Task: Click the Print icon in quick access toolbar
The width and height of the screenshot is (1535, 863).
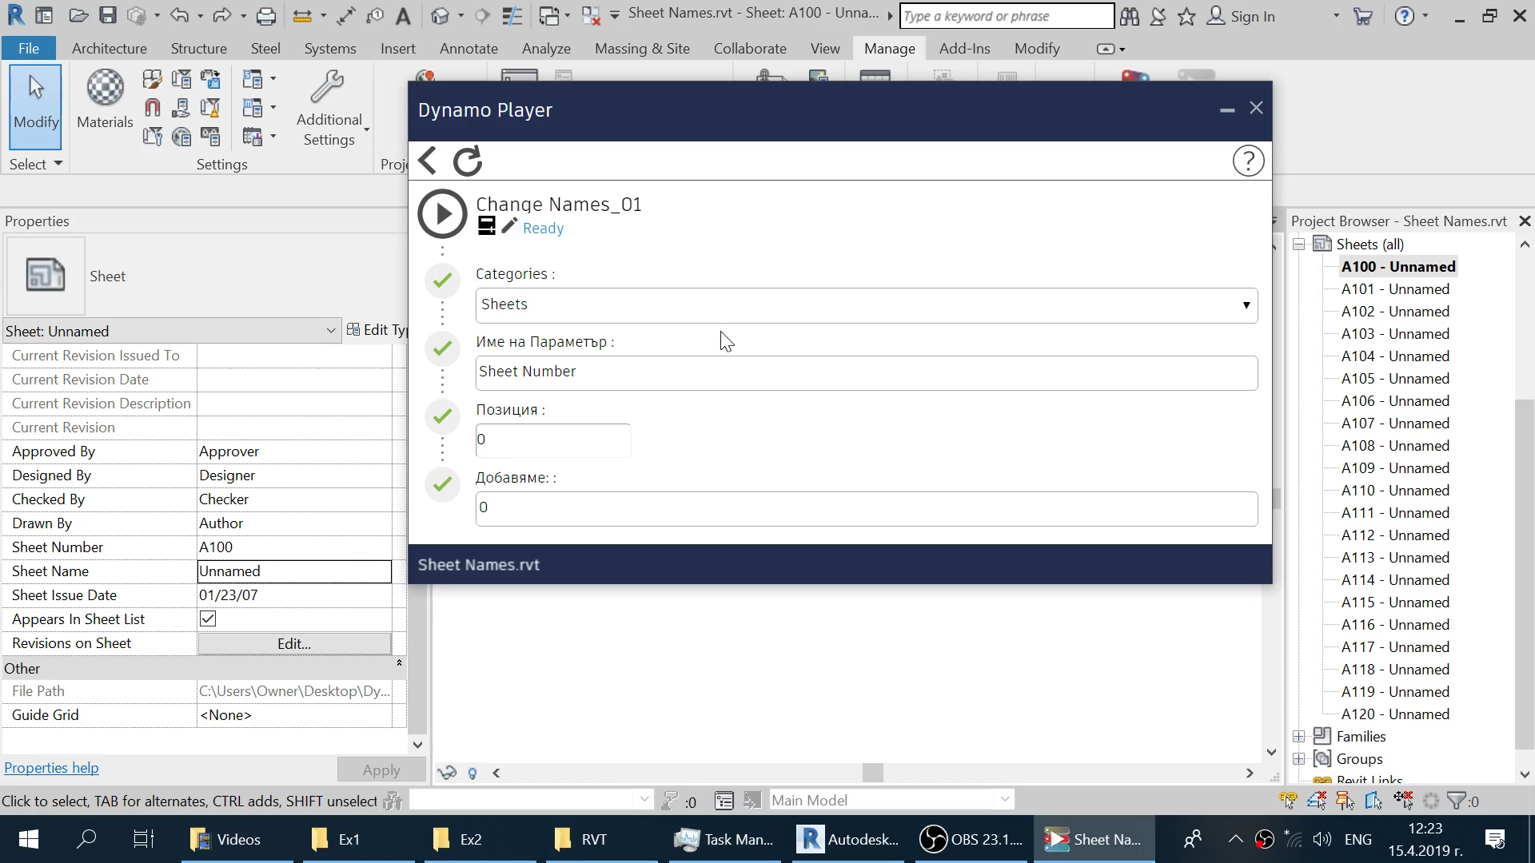Action: [x=265, y=16]
